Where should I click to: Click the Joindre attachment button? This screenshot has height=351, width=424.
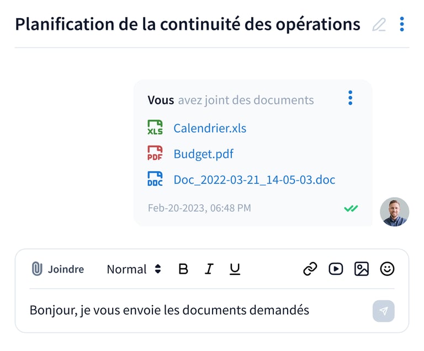[58, 269]
